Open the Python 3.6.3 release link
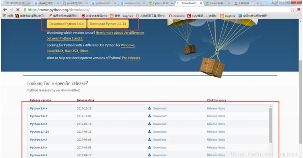The width and height of the screenshot is (303, 158). point(39,116)
